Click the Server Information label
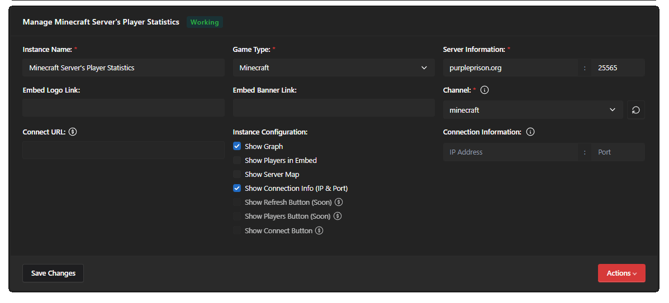 474,50
